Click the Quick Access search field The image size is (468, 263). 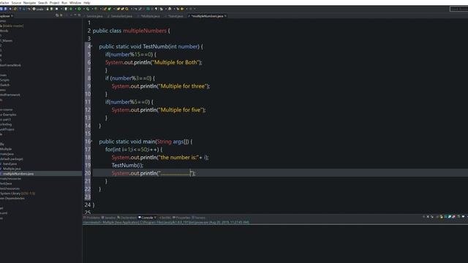pyautogui.click(x=458, y=9)
